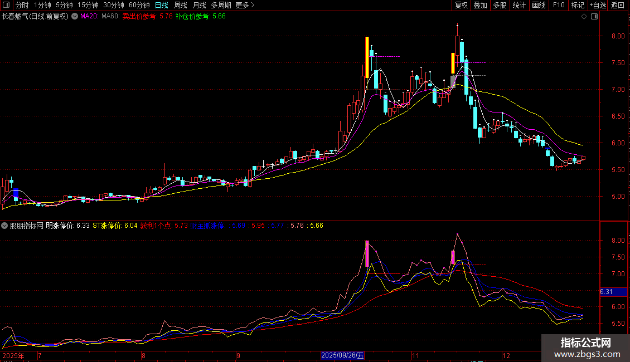Click month 12 on time axis
630x362 pixels.
click(x=506, y=355)
